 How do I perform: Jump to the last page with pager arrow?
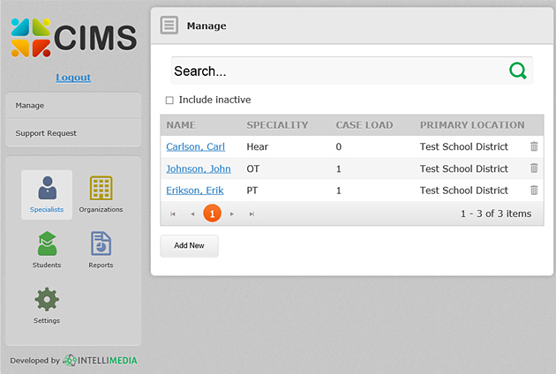click(x=252, y=213)
